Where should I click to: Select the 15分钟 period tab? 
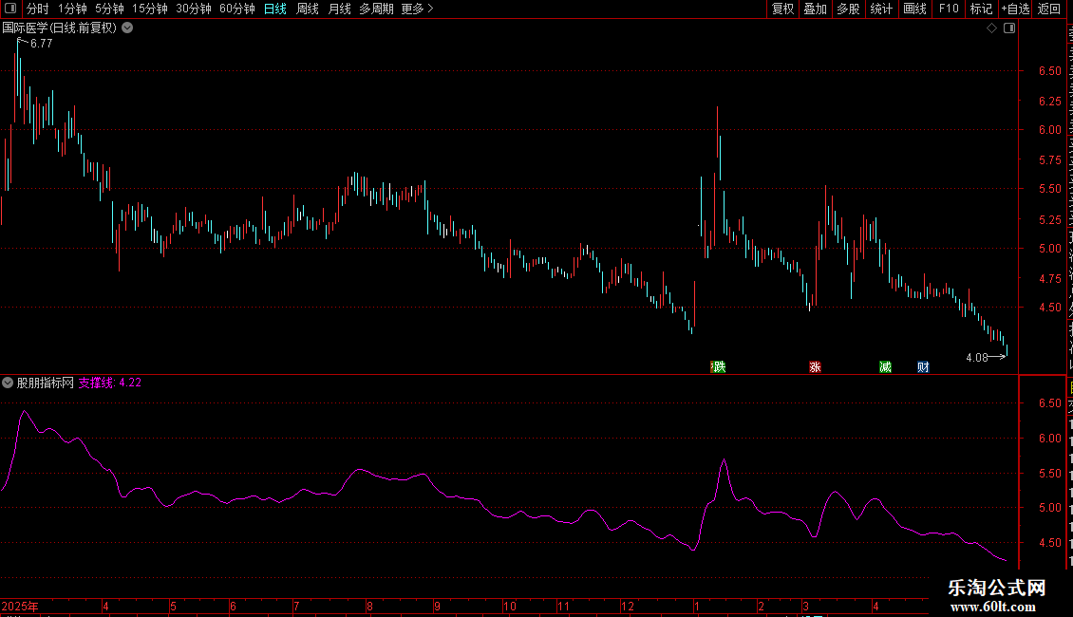click(150, 9)
